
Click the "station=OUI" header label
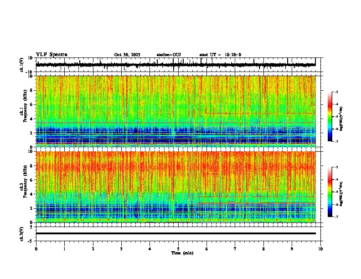[x=169, y=55]
